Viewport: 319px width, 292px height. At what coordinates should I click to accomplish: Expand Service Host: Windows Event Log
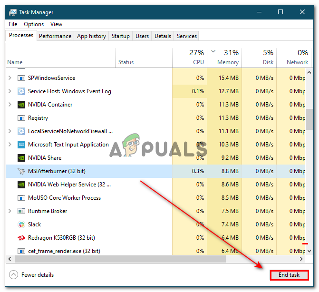[x=10, y=91]
